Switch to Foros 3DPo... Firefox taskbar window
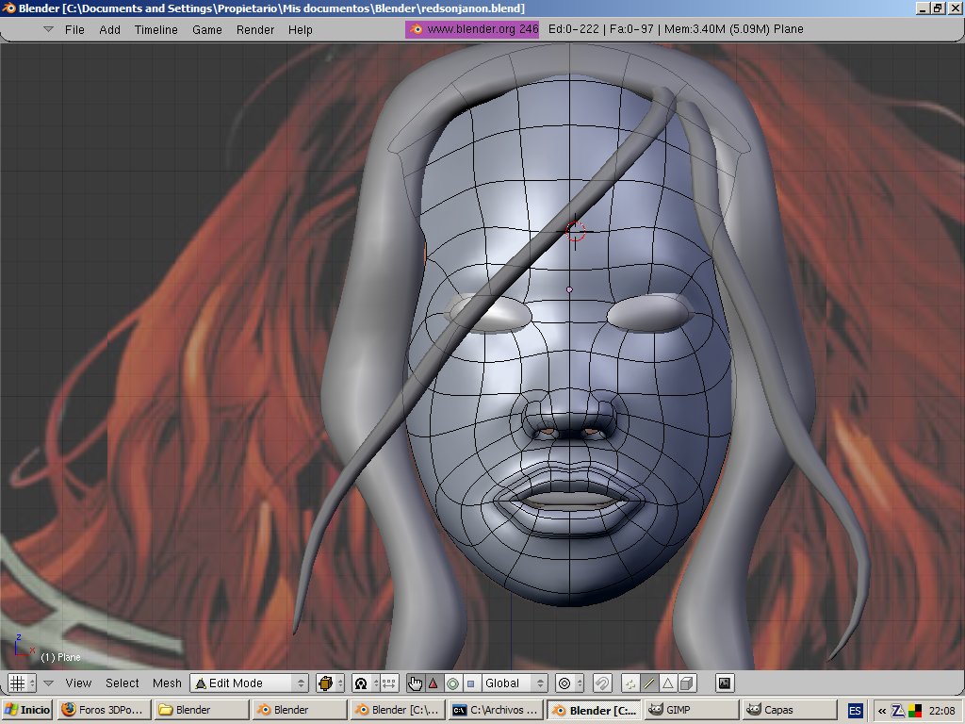 pyautogui.click(x=104, y=710)
